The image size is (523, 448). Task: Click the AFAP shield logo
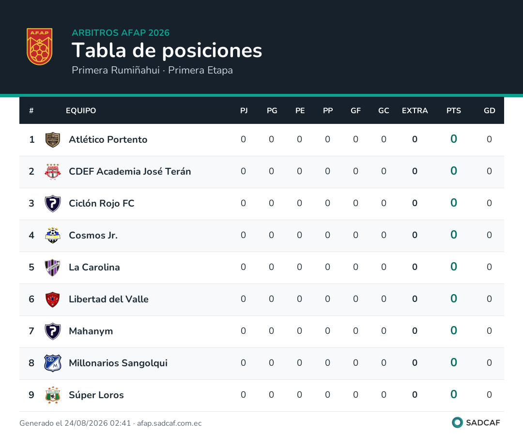pos(39,46)
